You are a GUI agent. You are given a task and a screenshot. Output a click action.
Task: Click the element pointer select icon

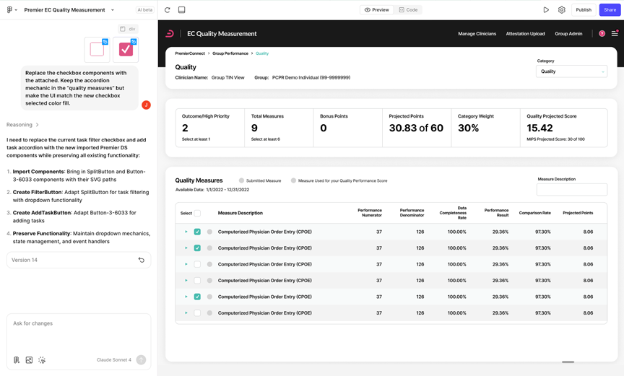(x=42, y=360)
